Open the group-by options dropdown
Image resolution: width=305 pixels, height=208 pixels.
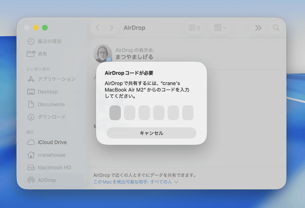pyautogui.click(x=220, y=28)
